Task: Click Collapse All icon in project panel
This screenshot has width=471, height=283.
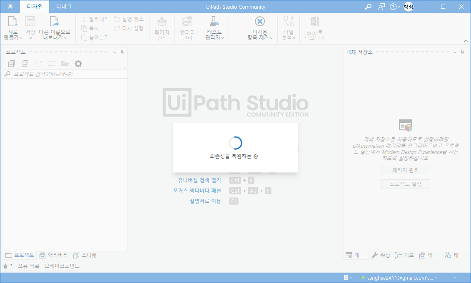Action: [25, 64]
